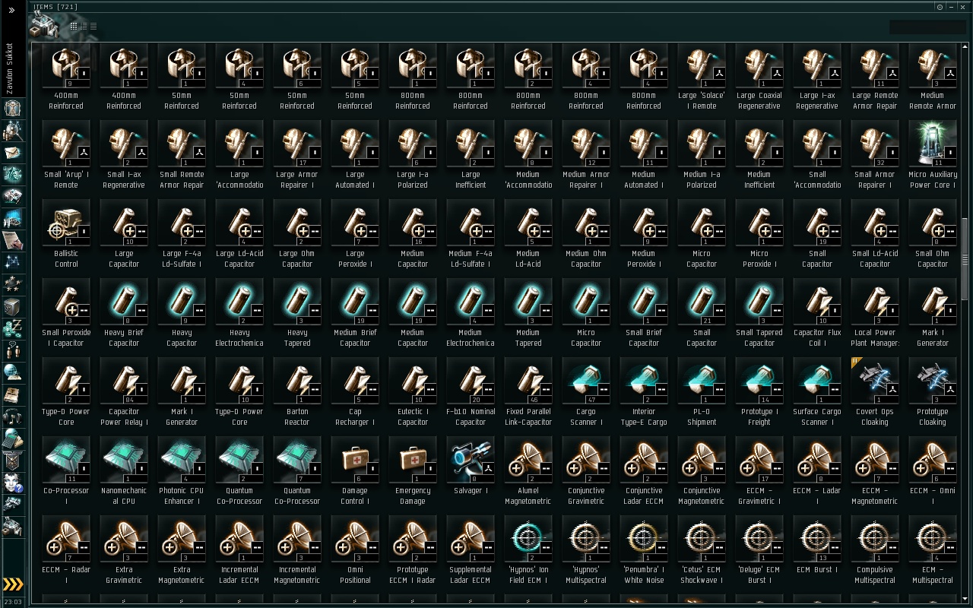Viewport: 973px width, 608px height.
Task: Select the Cap Recharger I item
Action: click(355, 393)
